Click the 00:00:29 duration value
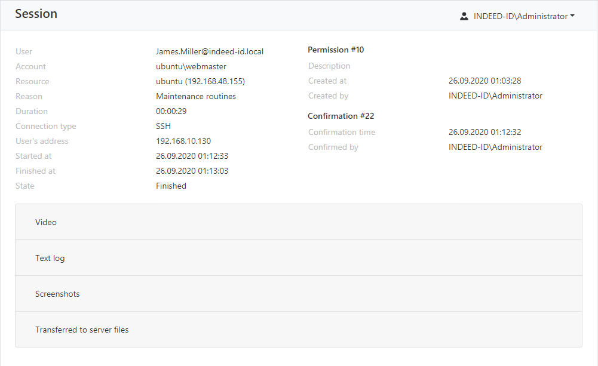This screenshot has height=366, width=598. click(173, 111)
